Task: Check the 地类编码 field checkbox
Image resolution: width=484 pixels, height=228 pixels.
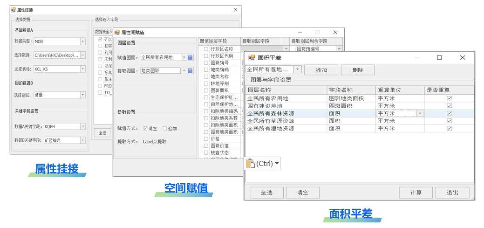Action: [206, 69]
